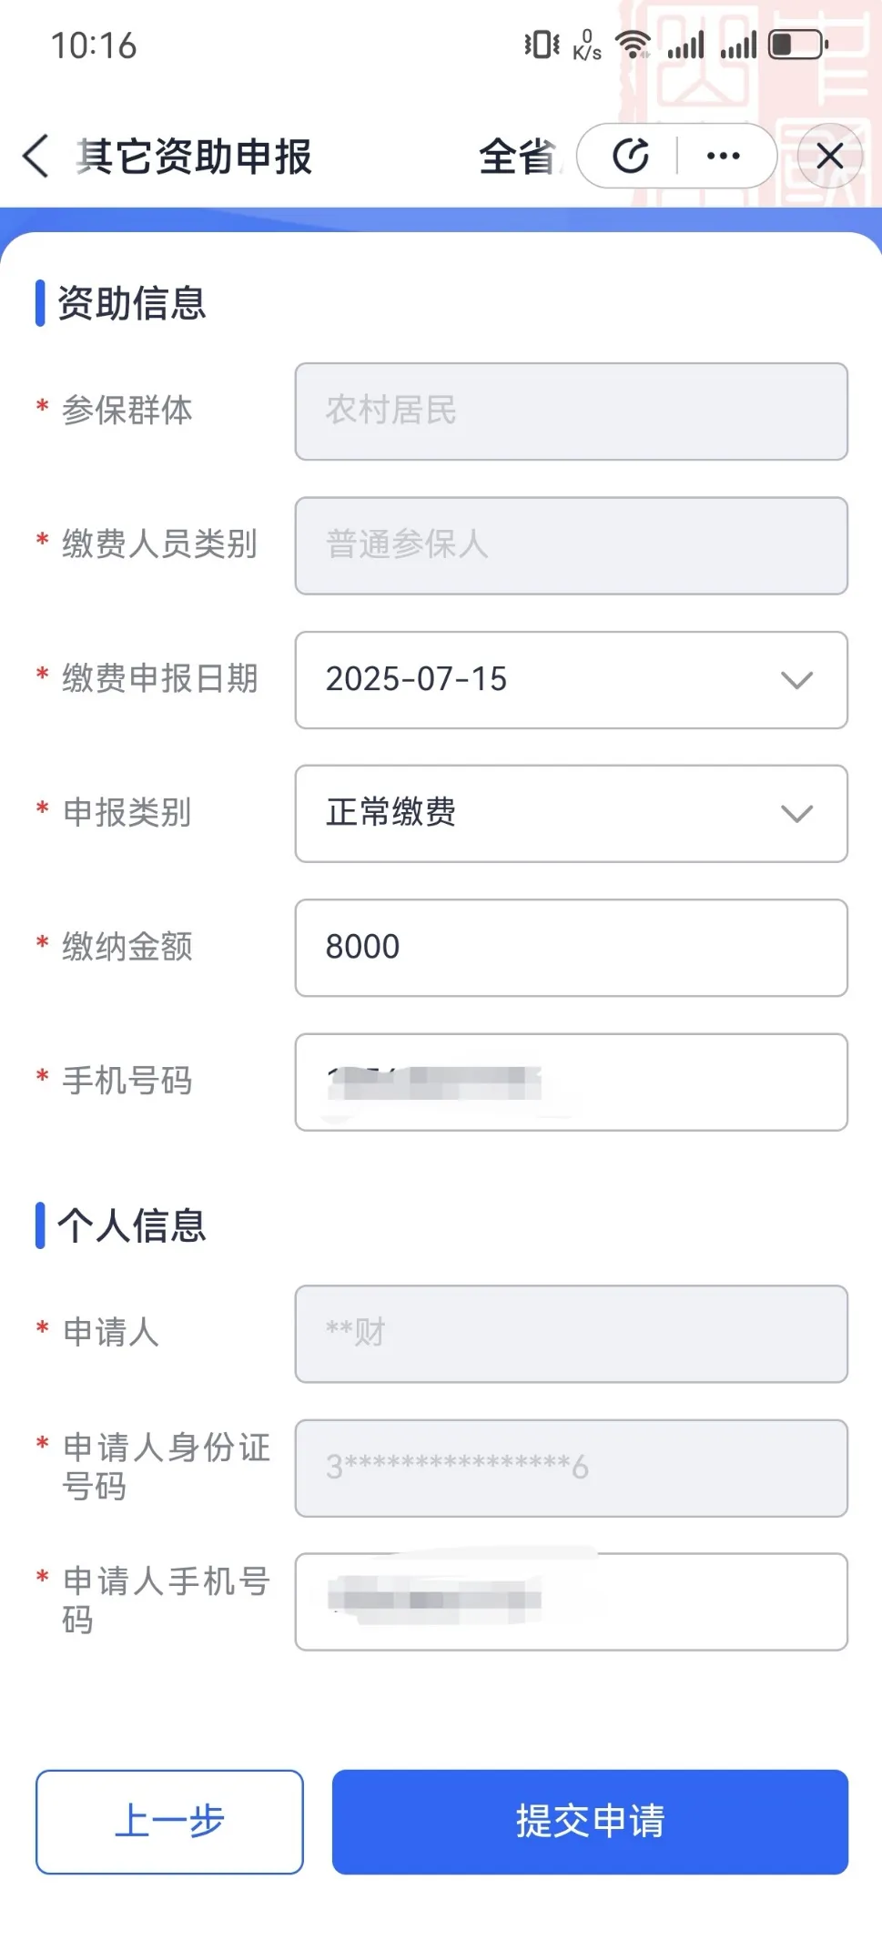Open the 2025-07-15 date picker
Screen dimensions: 882x1951
coord(546,680)
